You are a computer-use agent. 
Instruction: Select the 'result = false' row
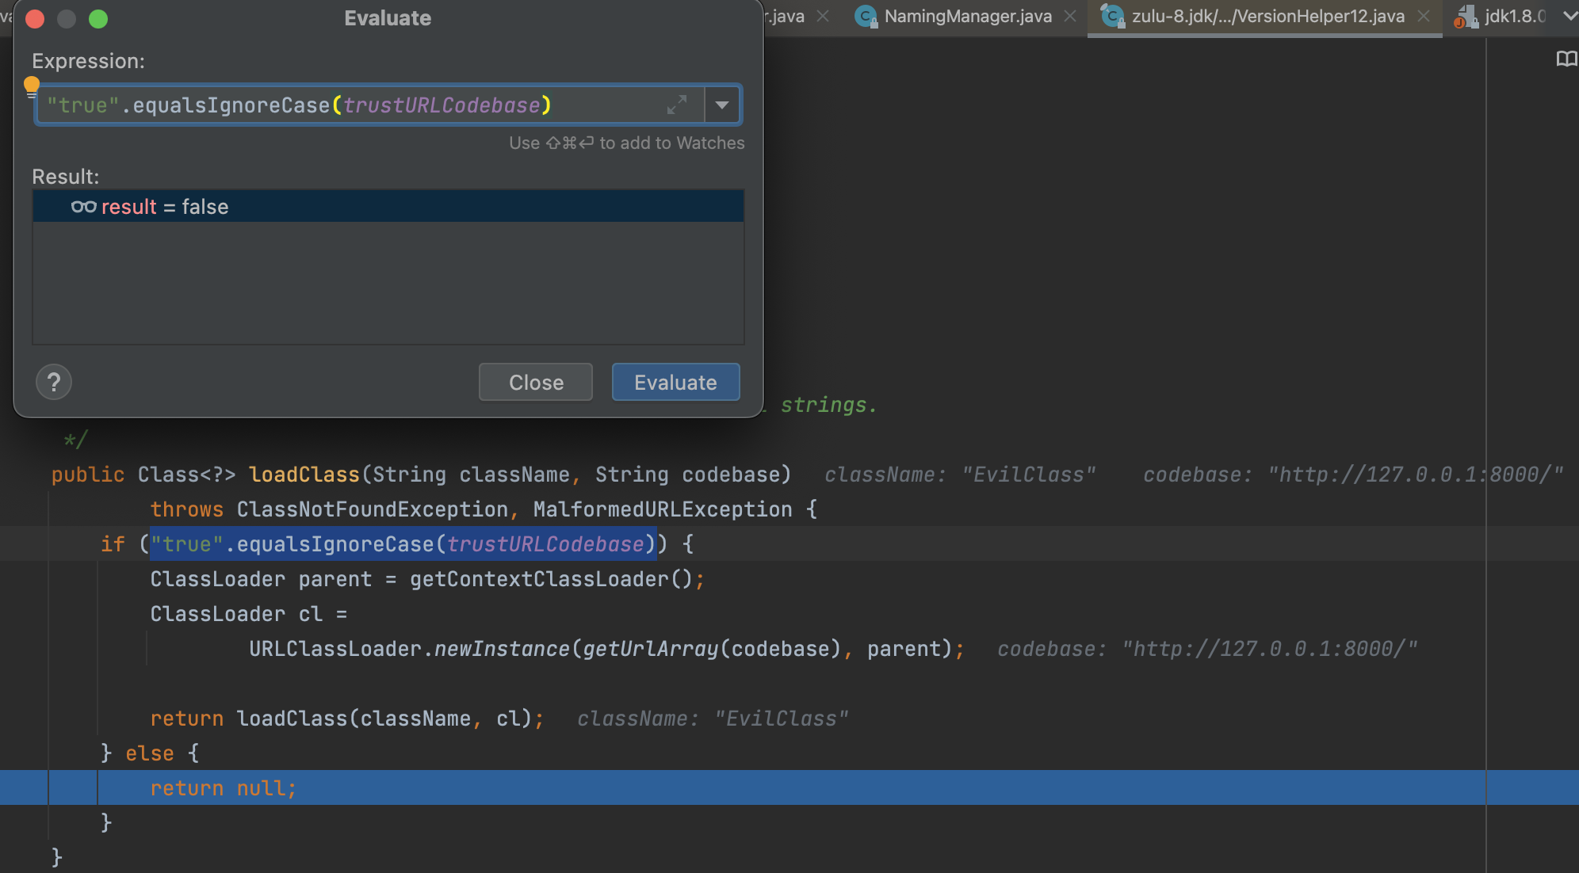[x=388, y=206]
